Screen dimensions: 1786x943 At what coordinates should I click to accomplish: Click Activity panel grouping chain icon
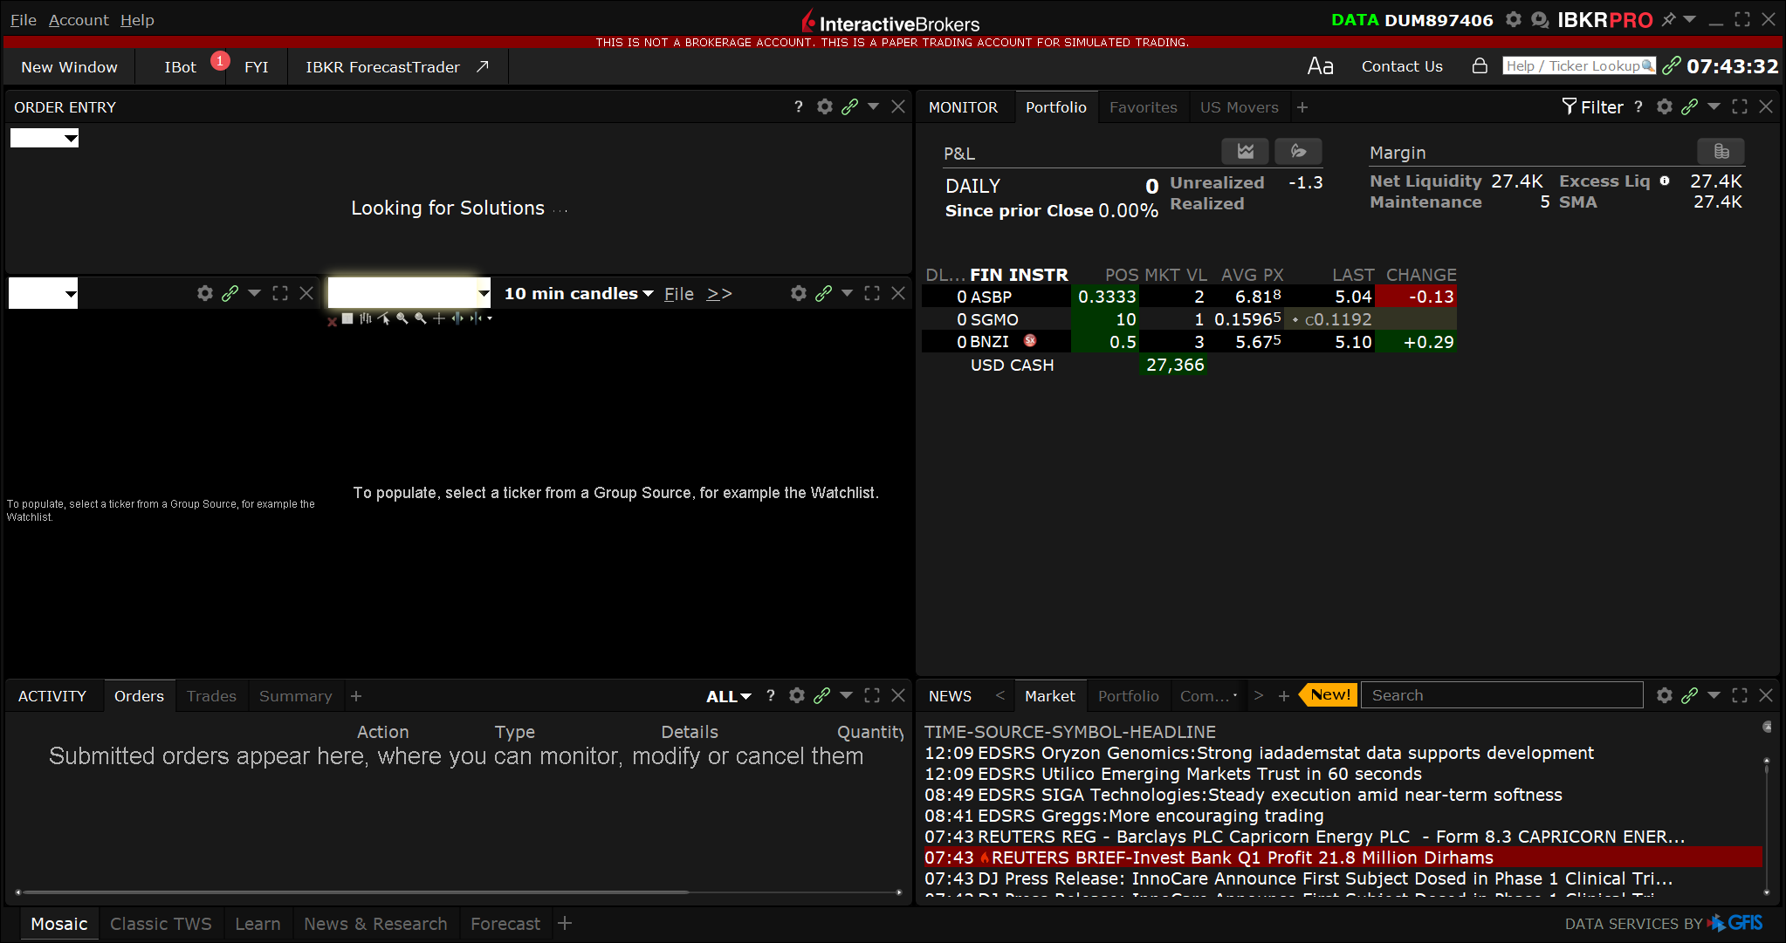(x=821, y=695)
